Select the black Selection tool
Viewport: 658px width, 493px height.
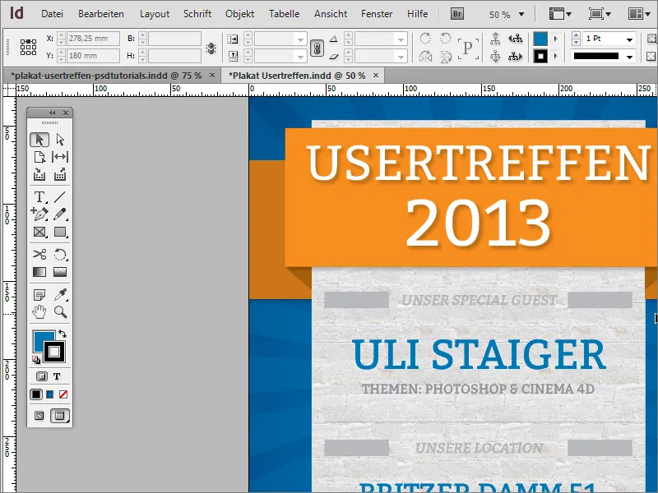(39, 139)
